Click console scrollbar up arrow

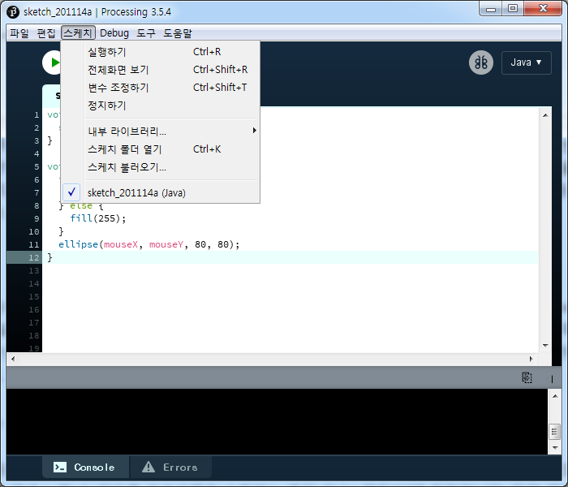pyautogui.click(x=555, y=396)
